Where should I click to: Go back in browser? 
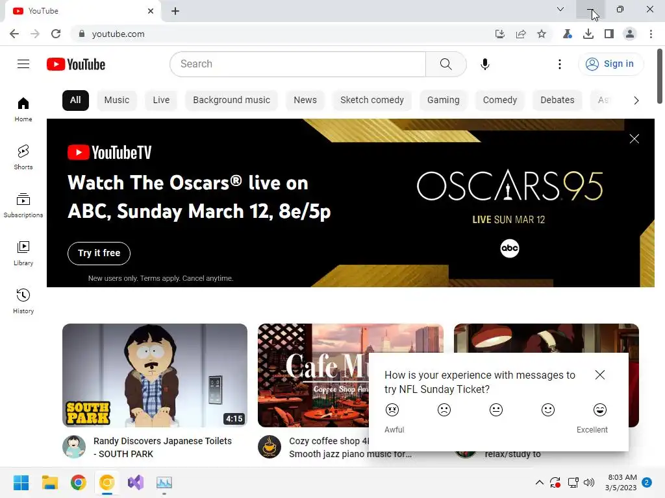click(x=14, y=34)
